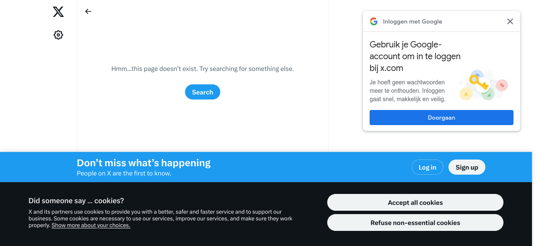This screenshot has height=246, width=537.
Task: Click the blue Doorgaan button
Action: [x=441, y=118]
